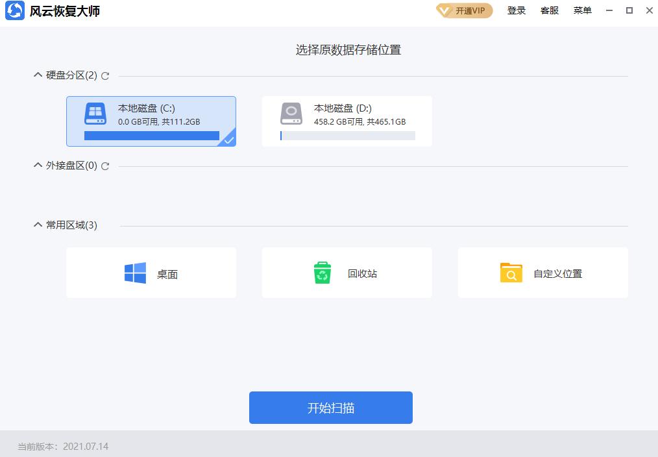This screenshot has height=457, width=658.
Task: Click the 风云恢复大师 app logo
Action: click(x=14, y=10)
